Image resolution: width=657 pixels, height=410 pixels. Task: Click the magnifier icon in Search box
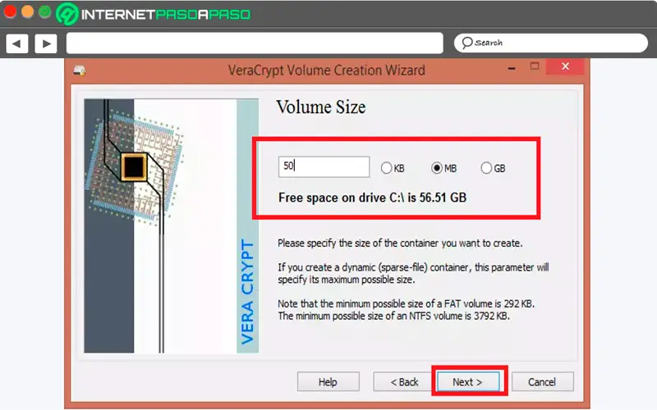[466, 43]
